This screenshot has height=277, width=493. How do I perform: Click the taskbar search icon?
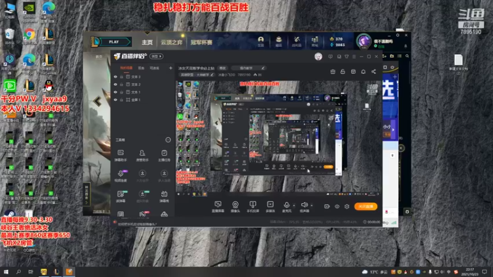pos(18,271)
